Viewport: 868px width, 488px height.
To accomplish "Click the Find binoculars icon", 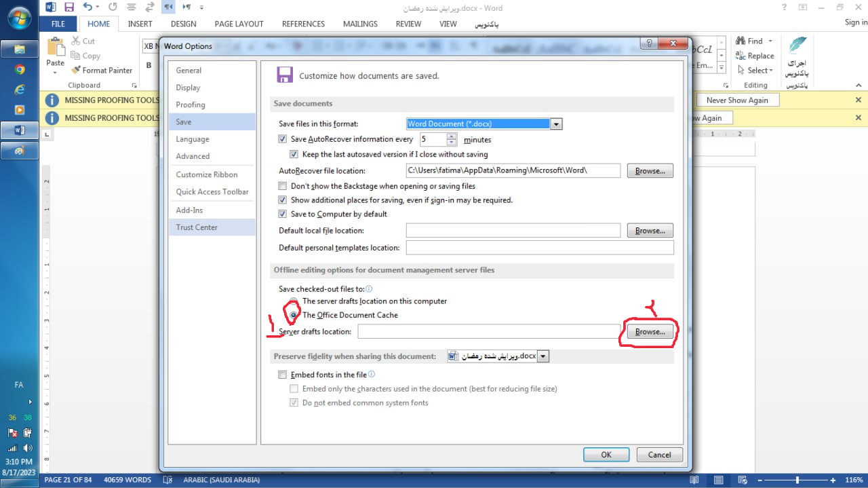I will point(741,41).
